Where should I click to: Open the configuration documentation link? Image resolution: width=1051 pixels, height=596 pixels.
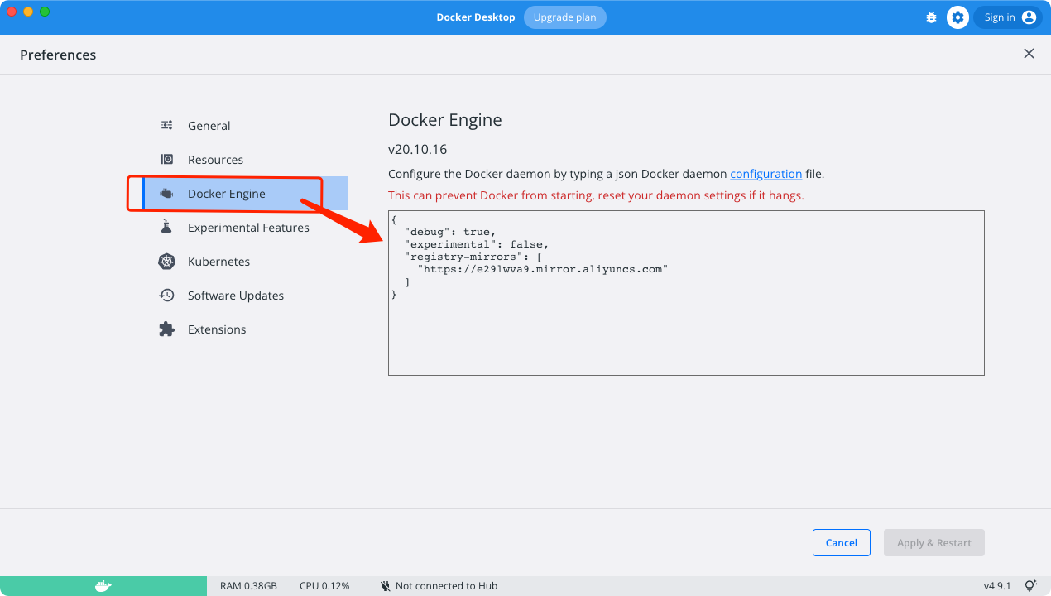click(x=765, y=174)
